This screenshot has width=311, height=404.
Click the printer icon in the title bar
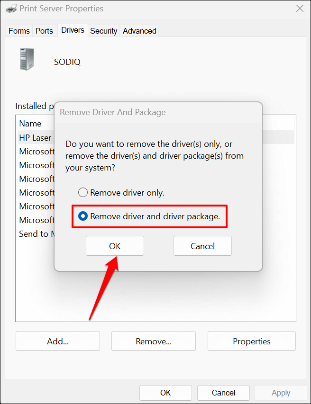[x=9, y=9]
